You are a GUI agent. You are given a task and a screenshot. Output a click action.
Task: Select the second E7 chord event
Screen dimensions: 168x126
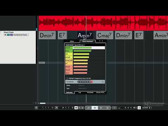tap(139, 35)
